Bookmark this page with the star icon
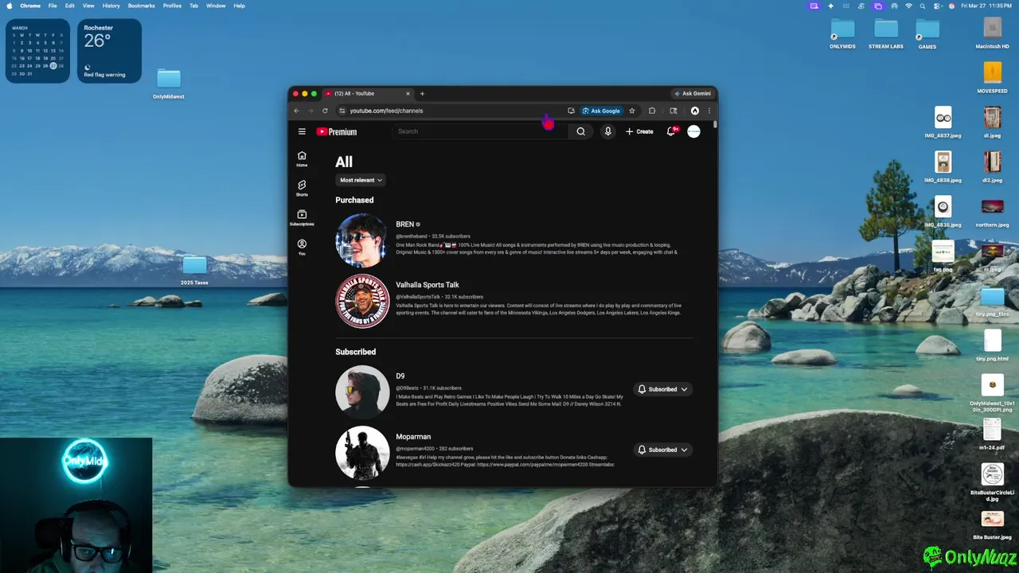The width and height of the screenshot is (1019, 573). (632, 111)
